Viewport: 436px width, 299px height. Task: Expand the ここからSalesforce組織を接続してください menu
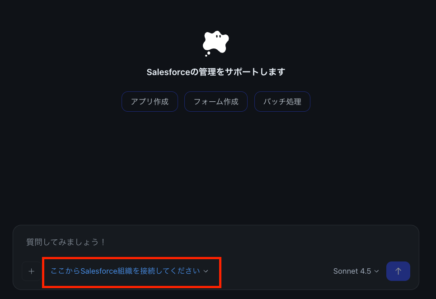[129, 271]
